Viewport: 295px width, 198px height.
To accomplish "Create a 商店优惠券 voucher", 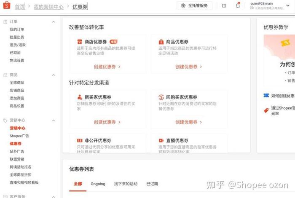I will click(x=107, y=67).
